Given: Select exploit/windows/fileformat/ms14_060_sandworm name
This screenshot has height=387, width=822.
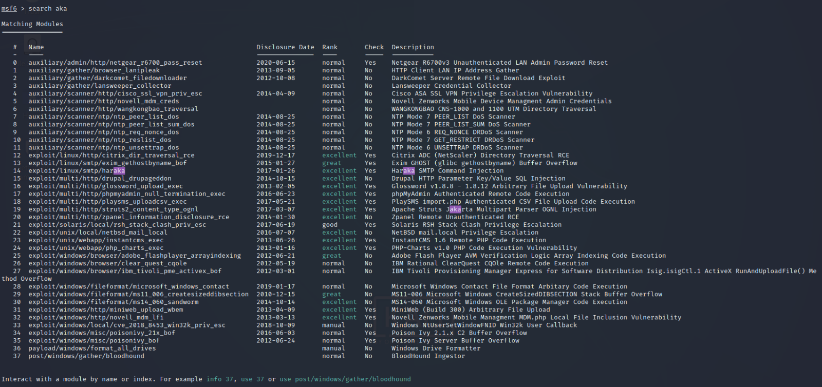Looking at the screenshot, I should tap(113, 302).
